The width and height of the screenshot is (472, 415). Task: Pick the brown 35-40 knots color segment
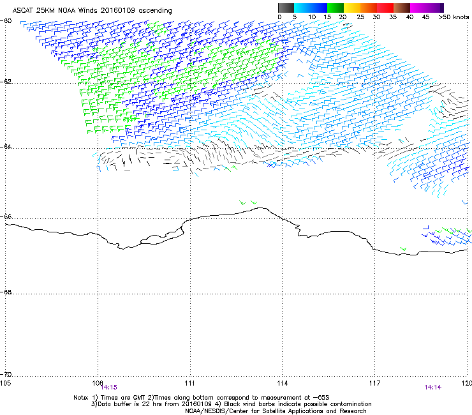pyautogui.click(x=402, y=8)
